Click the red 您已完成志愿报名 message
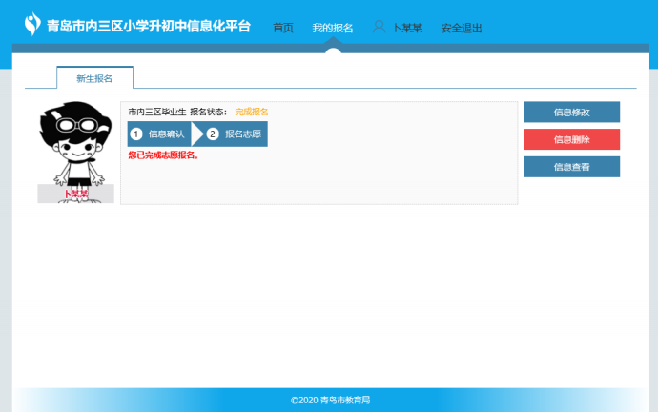 (163, 154)
